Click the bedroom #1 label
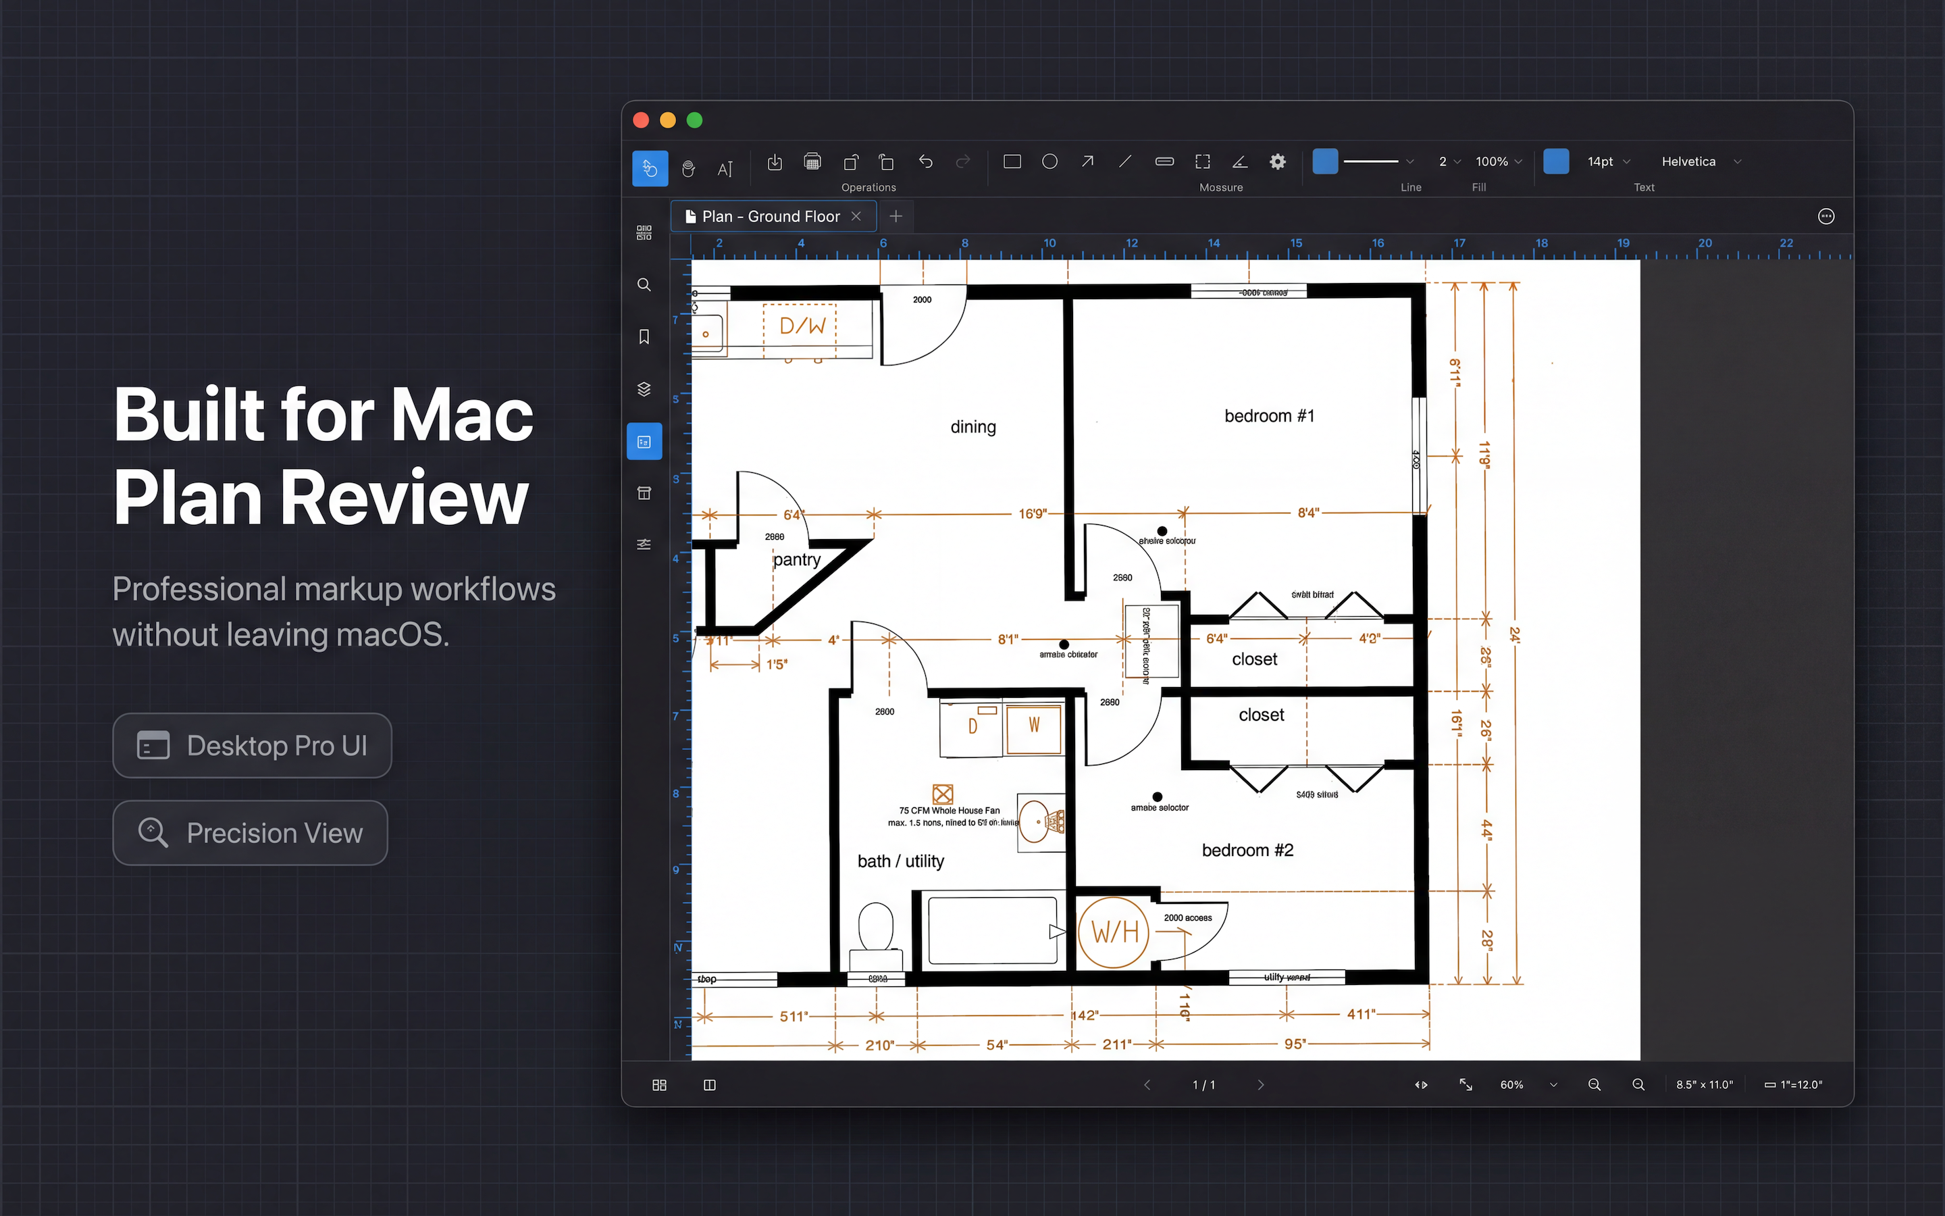This screenshot has height=1216, width=1945. 1269,415
